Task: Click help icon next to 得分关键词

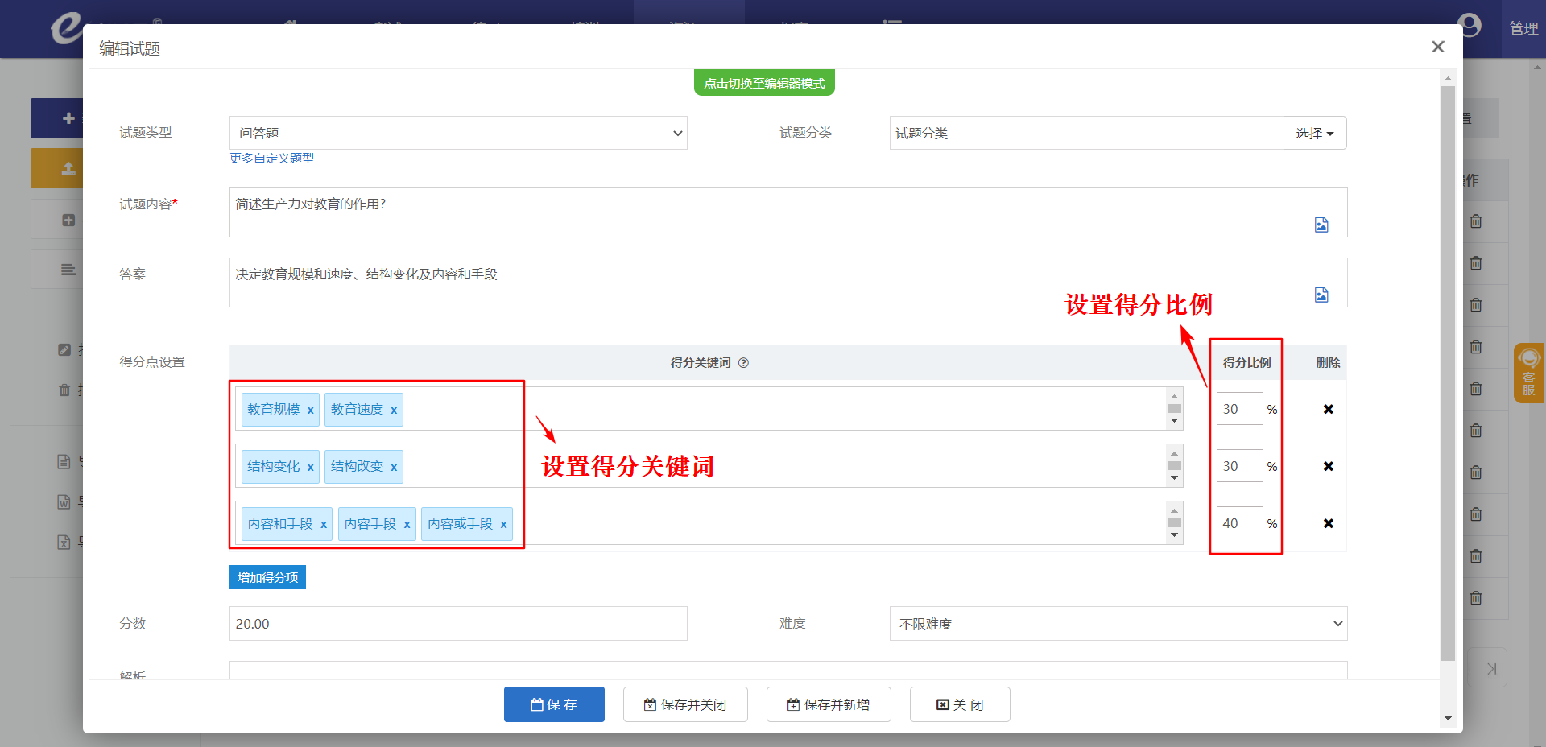Action: pos(743,363)
